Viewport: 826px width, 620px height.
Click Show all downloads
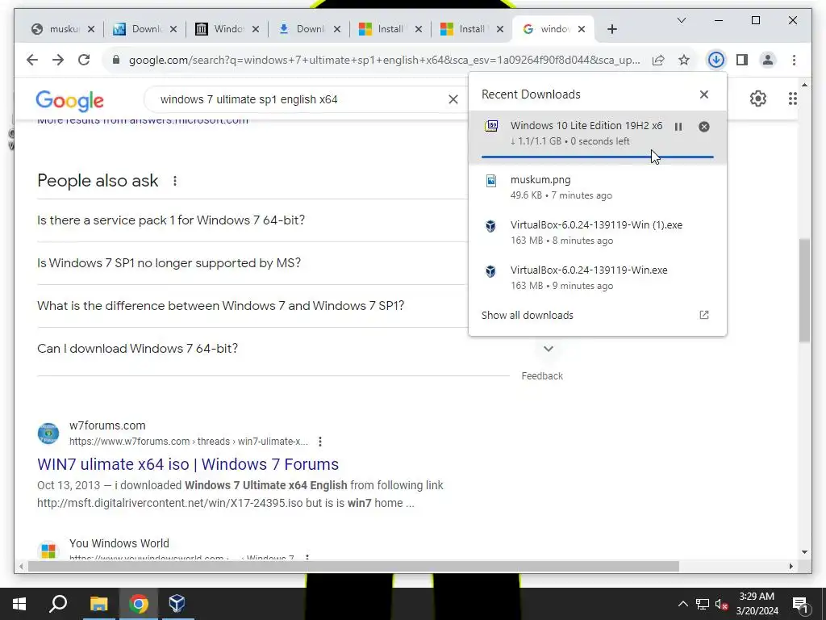pos(528,316)
